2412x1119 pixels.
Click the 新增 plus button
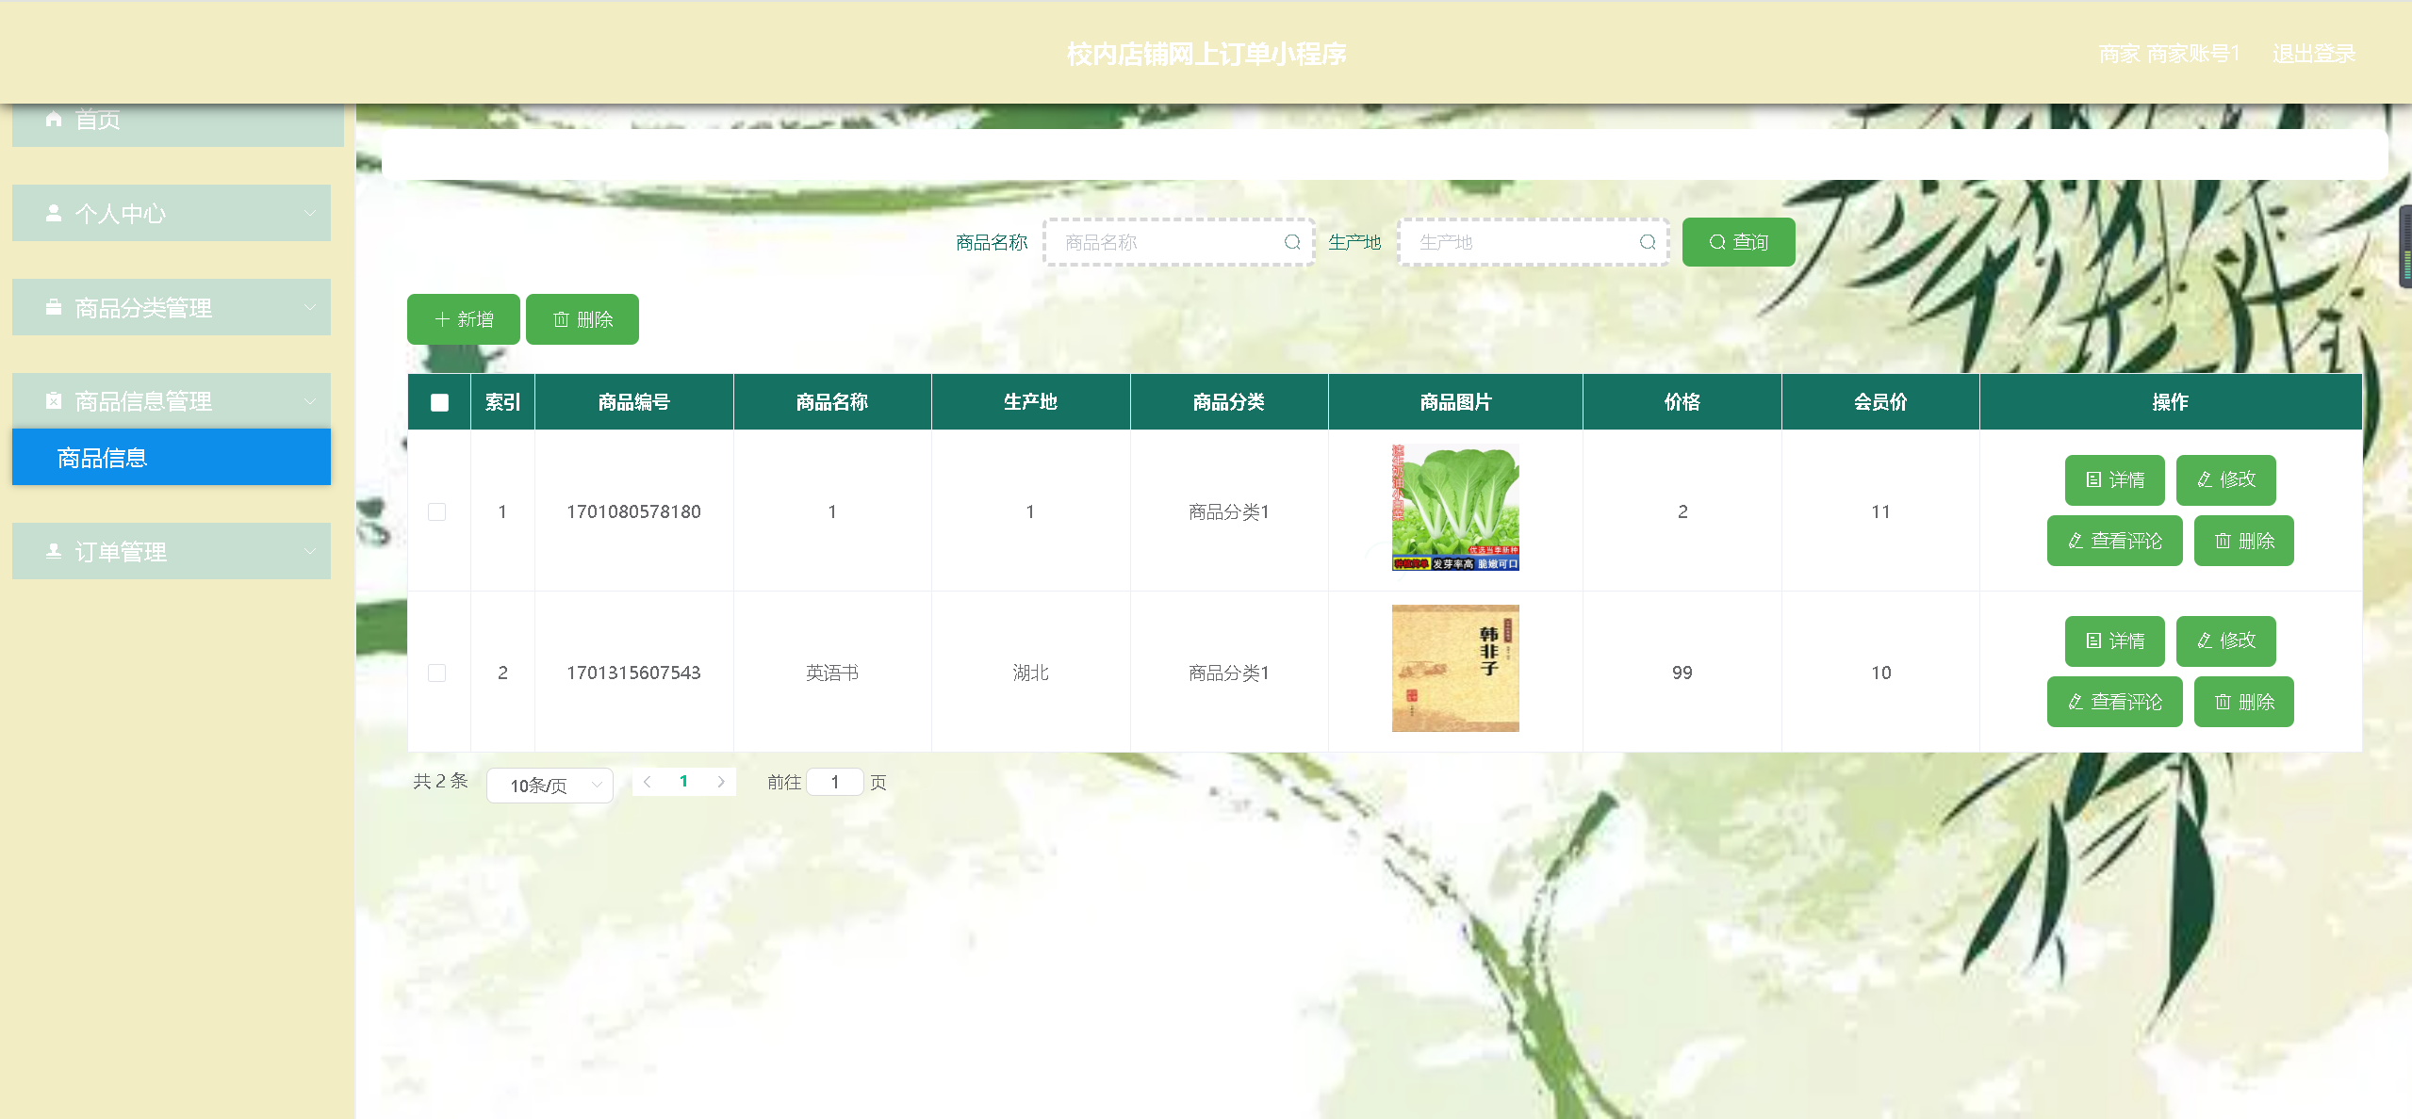coord(463,319)
